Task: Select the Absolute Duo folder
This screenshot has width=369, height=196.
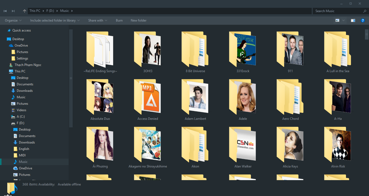Action: click(x=100, y=100)
